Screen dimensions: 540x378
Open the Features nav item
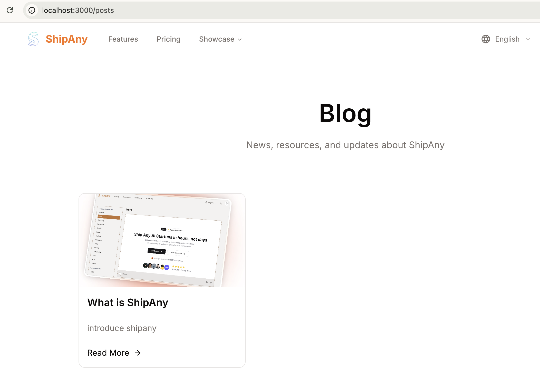(x=123, y=39)
